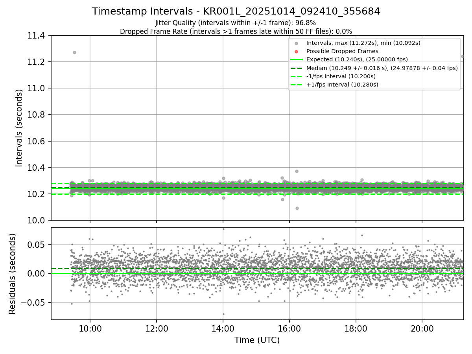Click the red dot marker for Dropped Frames legend
Screen dimensions: 472x354
click(x=297, y=52)
